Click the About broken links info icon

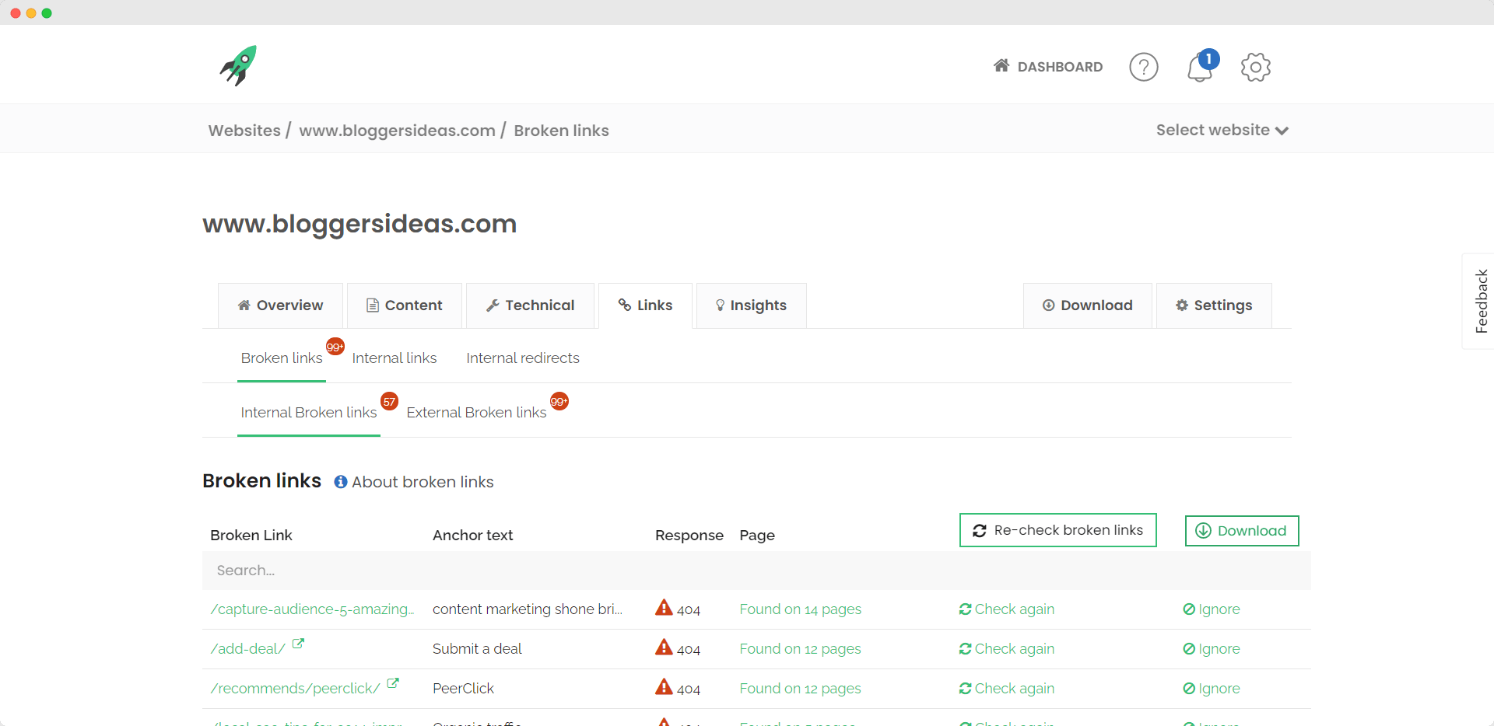[x=341, y=482]
